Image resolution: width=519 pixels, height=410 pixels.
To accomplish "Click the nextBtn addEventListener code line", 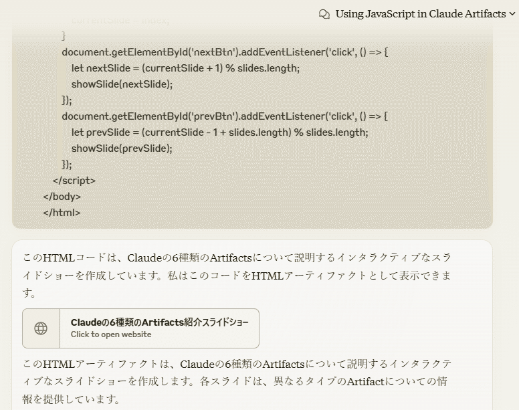I will (225, 52).
